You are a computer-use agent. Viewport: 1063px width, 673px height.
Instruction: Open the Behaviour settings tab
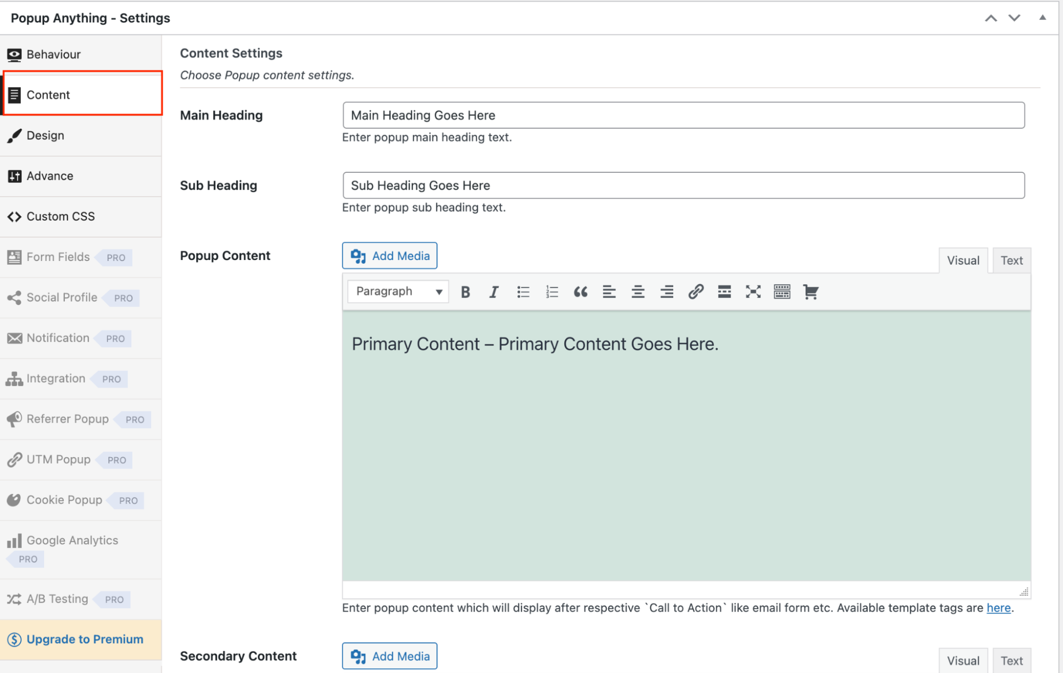pos(81,54)
